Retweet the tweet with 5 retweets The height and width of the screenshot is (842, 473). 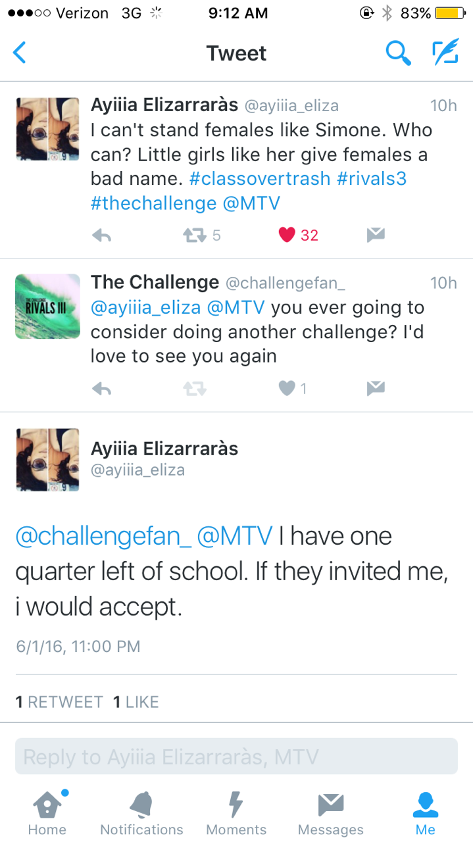click(195, 235)
